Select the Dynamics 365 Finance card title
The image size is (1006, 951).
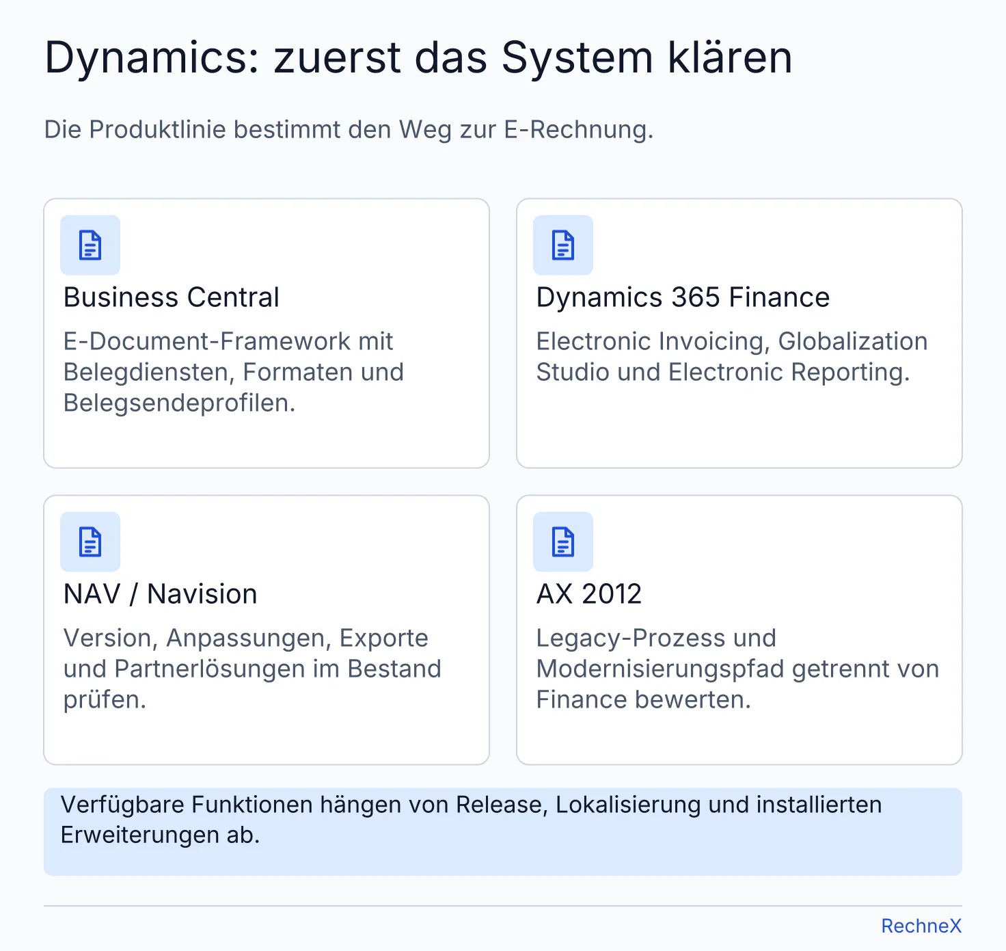(683, 297)
